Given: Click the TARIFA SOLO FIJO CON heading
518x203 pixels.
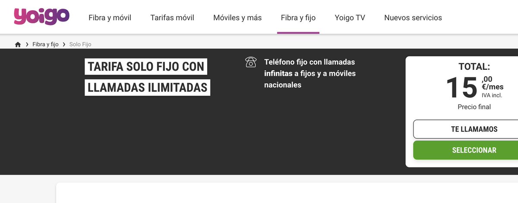Looking at the screenshot, I should (x=146, y=67).
